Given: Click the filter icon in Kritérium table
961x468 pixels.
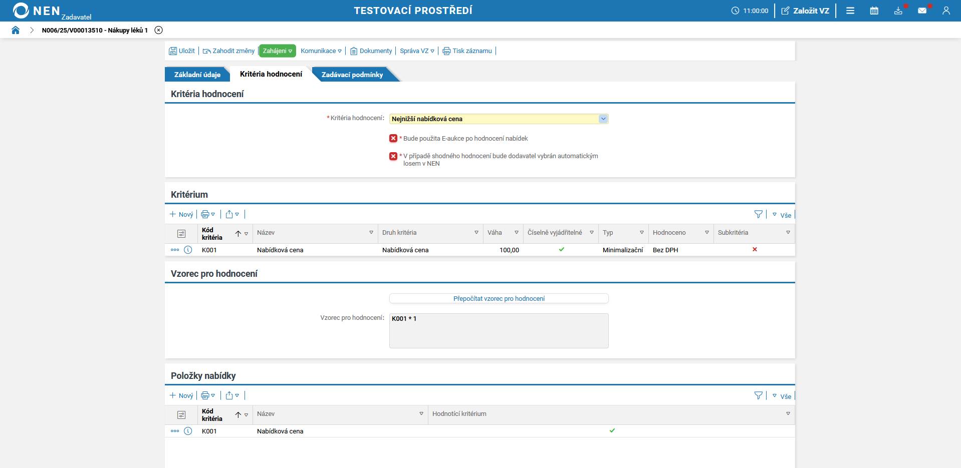Looking at the screenshot, I should (x=758, y=214).
